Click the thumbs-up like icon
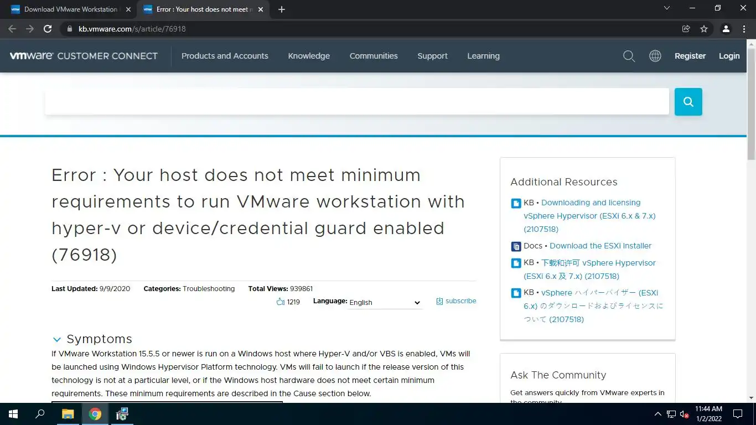The height and width of the screenshot is (425, 756). click(280, 302)
